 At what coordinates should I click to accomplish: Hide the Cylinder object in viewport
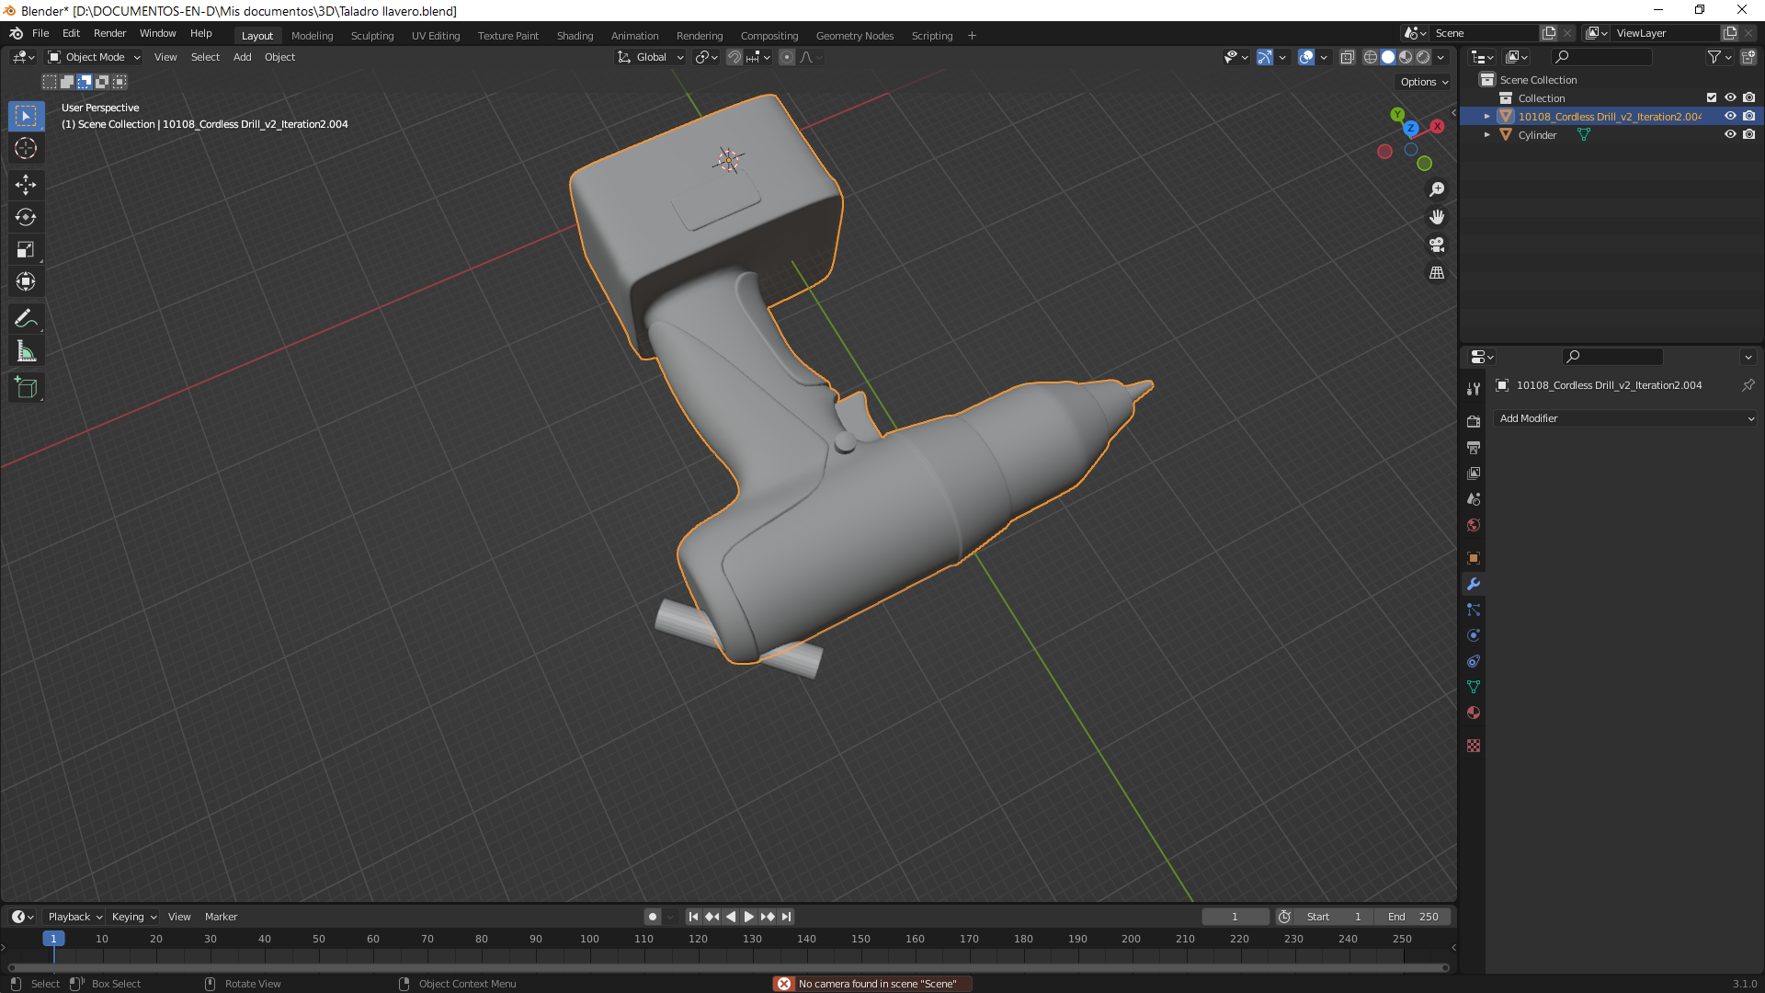(x=1730, y=134)
